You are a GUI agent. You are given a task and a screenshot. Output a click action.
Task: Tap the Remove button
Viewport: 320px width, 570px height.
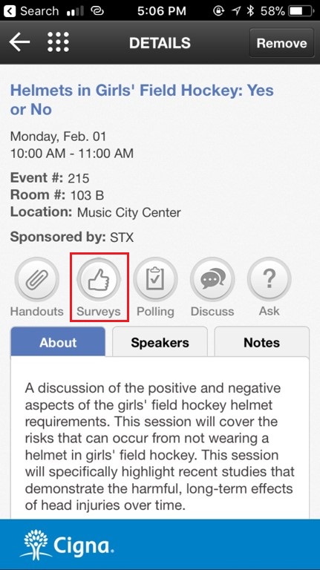282,43
